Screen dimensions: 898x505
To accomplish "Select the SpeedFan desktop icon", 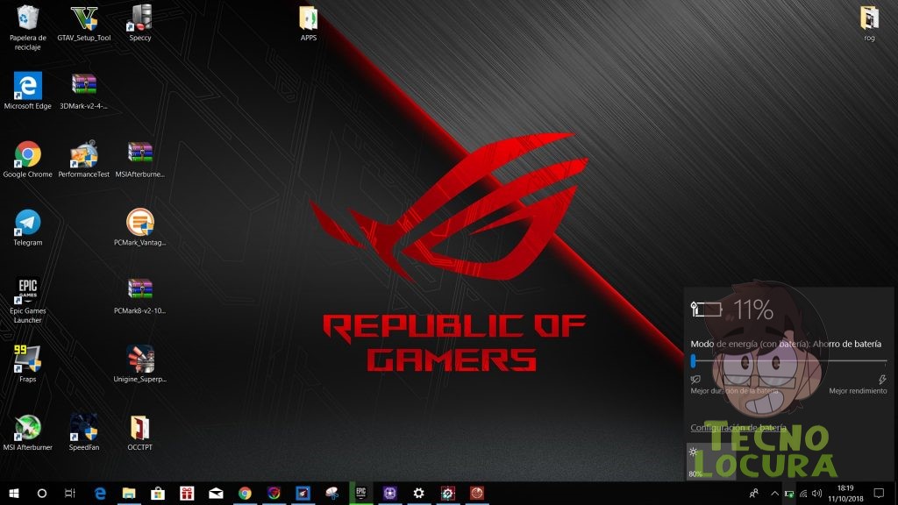I will [84, 432].
